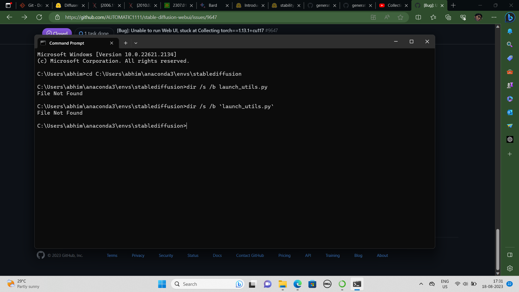Click the Contact GitHub footer link

point(250,255)
